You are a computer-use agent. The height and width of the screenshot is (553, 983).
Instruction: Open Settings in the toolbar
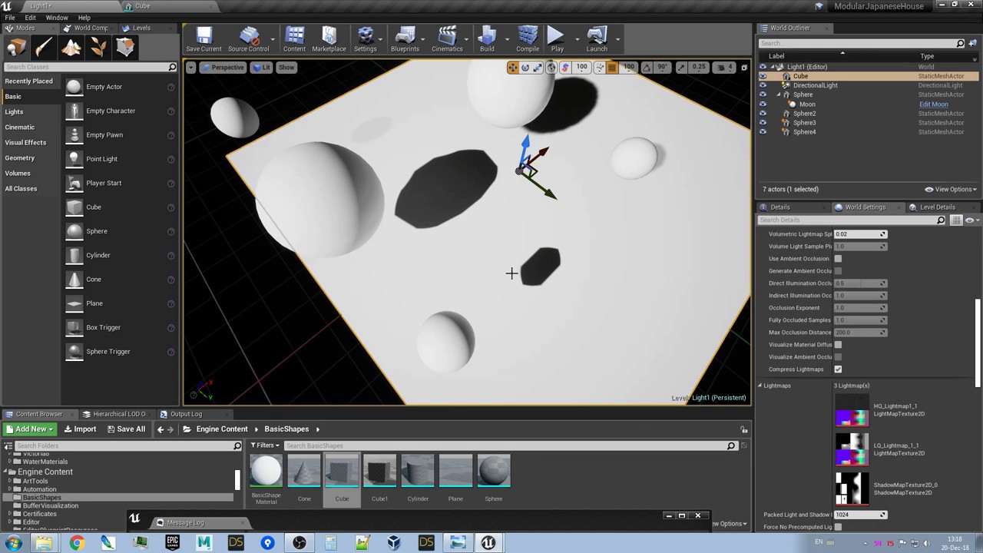pyautogui.click(x=366, y=39)
